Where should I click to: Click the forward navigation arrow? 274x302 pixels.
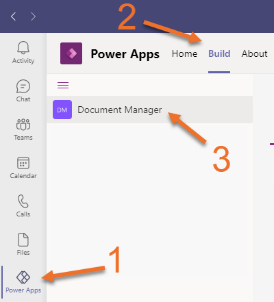click(34, 16)
